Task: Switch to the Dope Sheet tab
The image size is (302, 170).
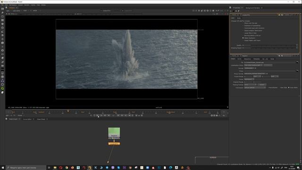Action: 41,119
